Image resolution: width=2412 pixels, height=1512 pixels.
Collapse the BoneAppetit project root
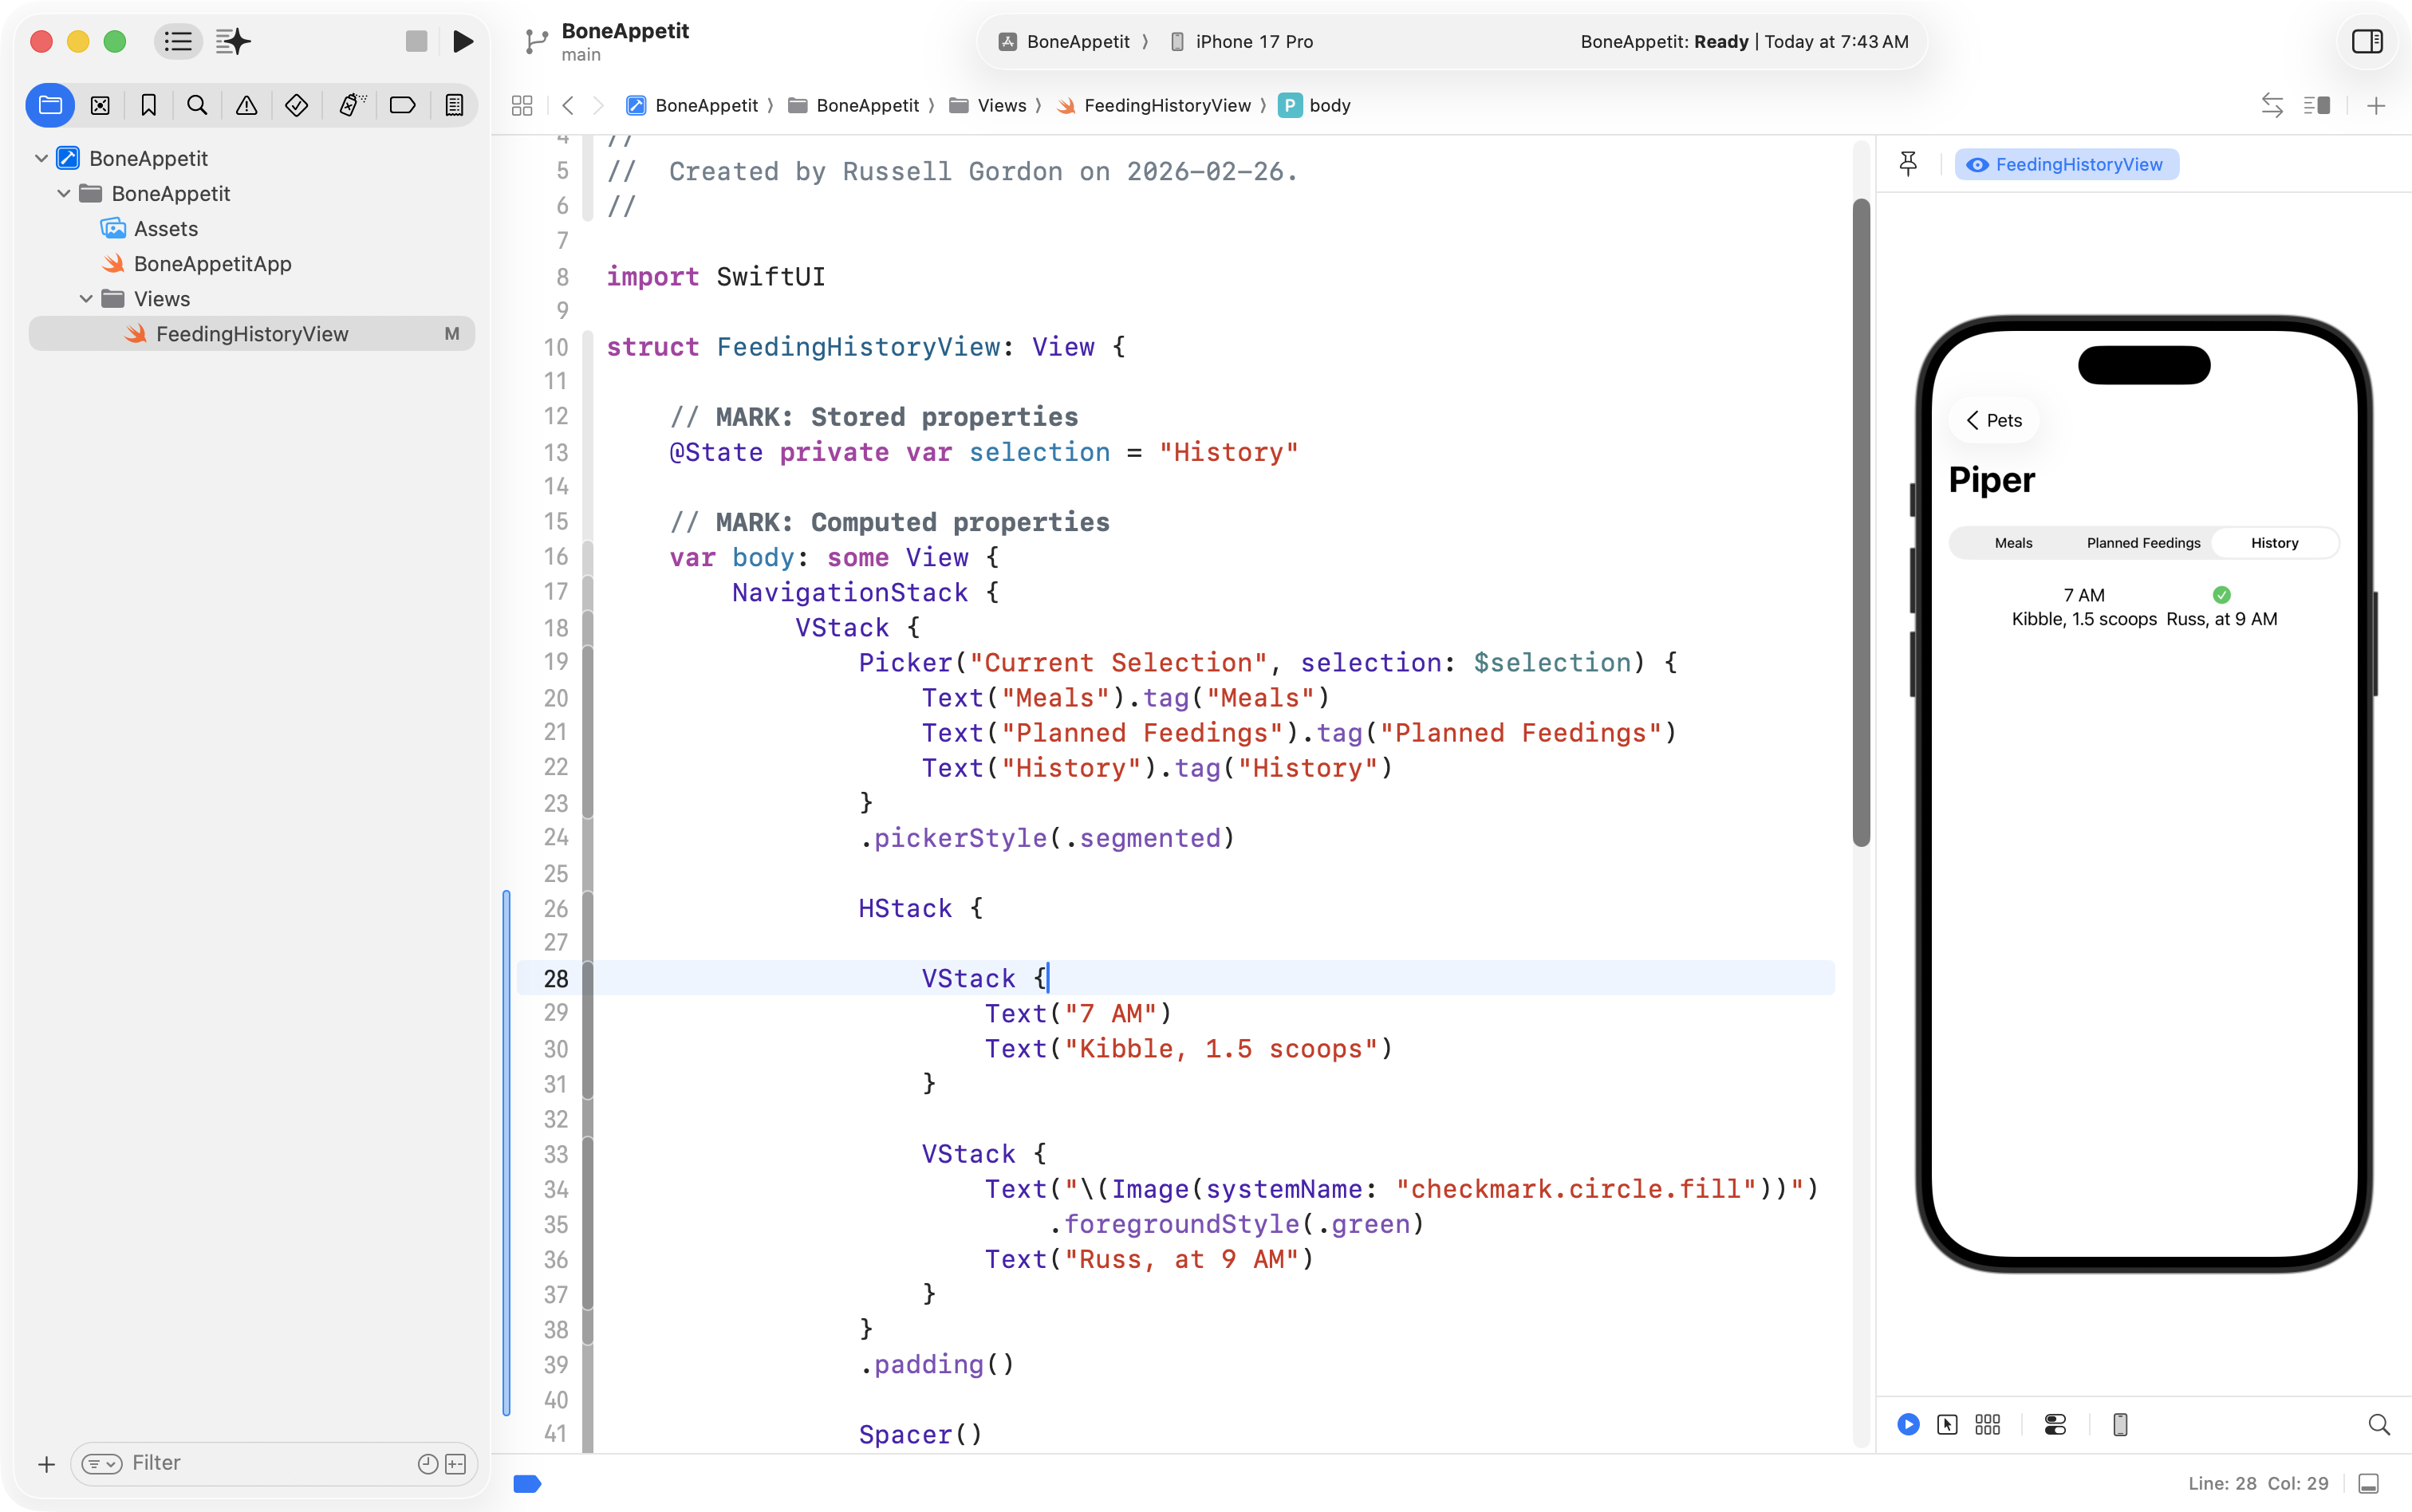coord(41,158)
